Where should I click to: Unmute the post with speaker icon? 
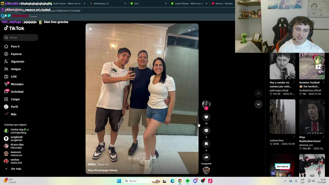pos(91,29)
